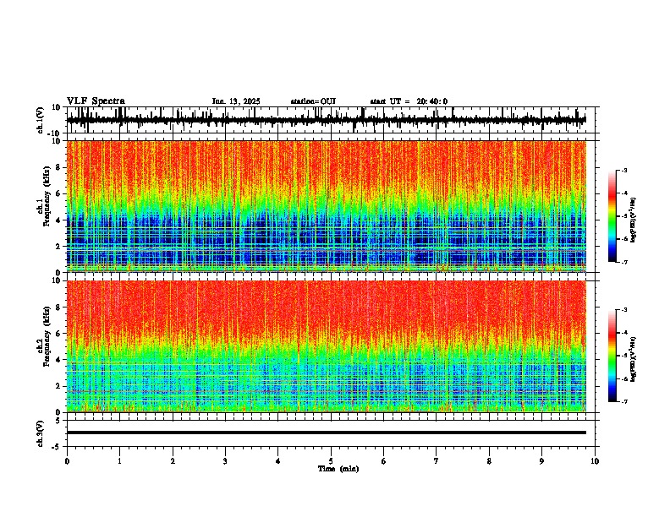Screen dimensions: 670x517
Task: Click the "start UT = 20:40:0" label
Action: pyautogui.click(x=409, y=101)
